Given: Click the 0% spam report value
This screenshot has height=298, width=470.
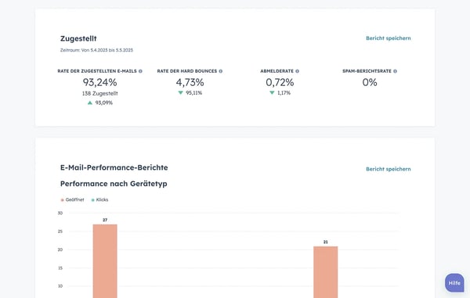Looking at the screenshot, I should pos(370,82).
